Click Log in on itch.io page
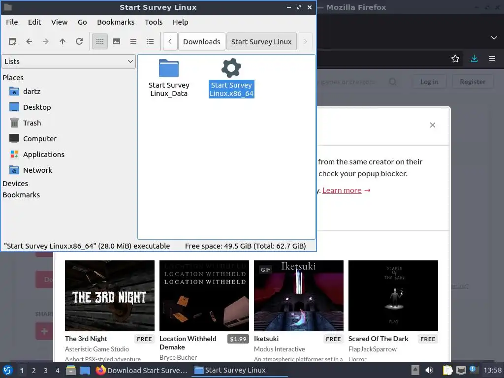 point(429,82)
